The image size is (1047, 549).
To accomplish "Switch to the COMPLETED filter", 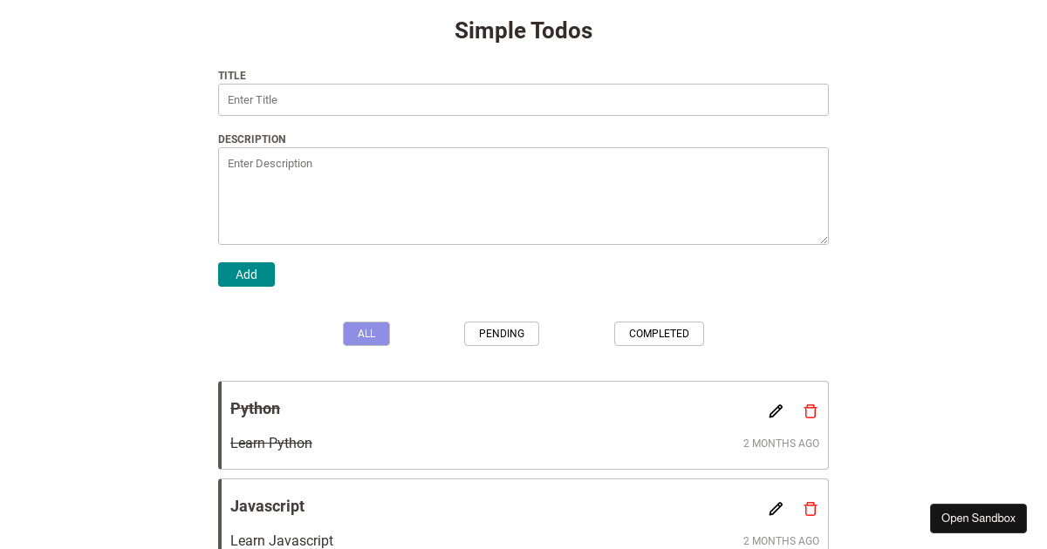I will click(659, 333).
